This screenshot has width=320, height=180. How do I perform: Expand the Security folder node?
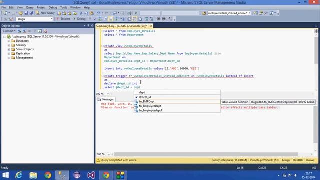[x=9, y=45]
